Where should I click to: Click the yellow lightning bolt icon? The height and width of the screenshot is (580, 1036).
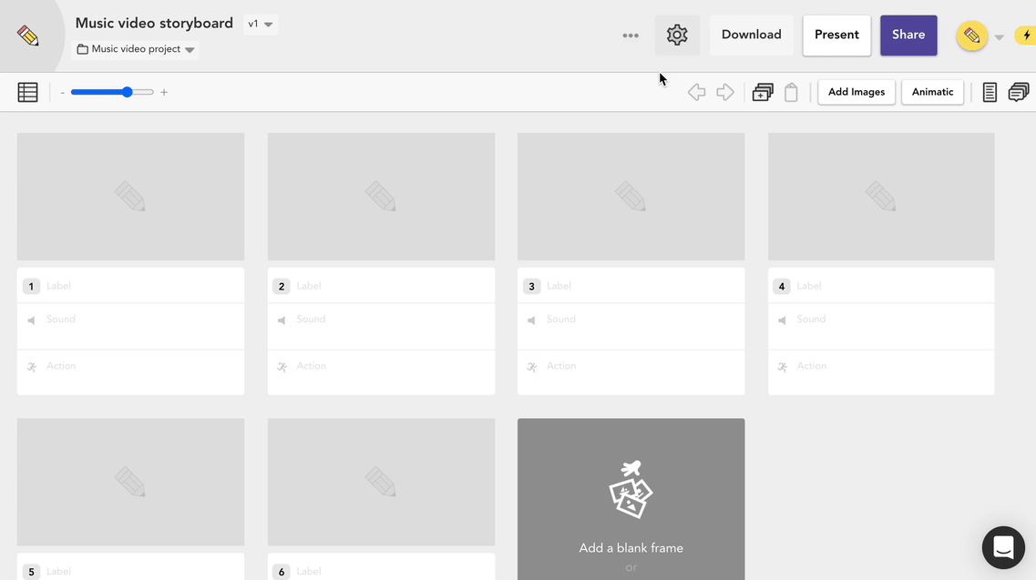point(1027,36)
